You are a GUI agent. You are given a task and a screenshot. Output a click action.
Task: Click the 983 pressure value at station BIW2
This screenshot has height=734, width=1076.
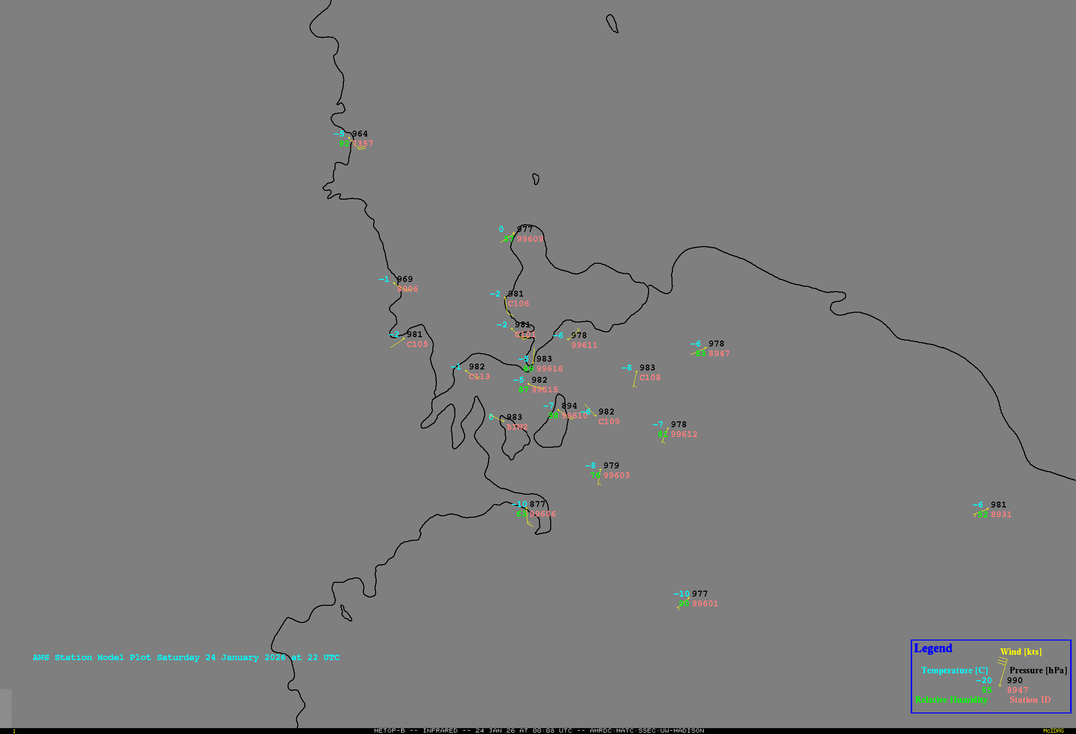pyautogui.click(x=514, y=417)
